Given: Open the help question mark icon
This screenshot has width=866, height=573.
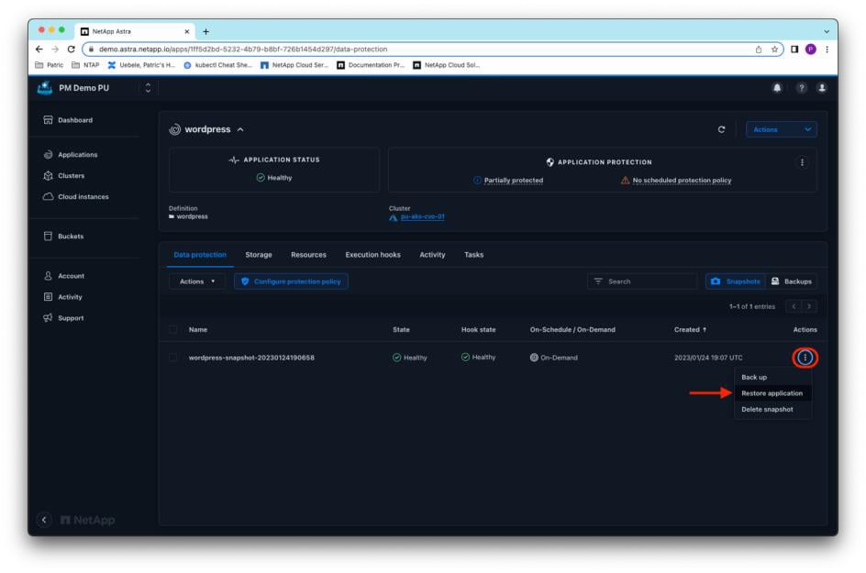Looking at the screenshot, I should point(802,88).
